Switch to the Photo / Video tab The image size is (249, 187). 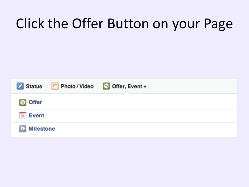click(77, 86)
